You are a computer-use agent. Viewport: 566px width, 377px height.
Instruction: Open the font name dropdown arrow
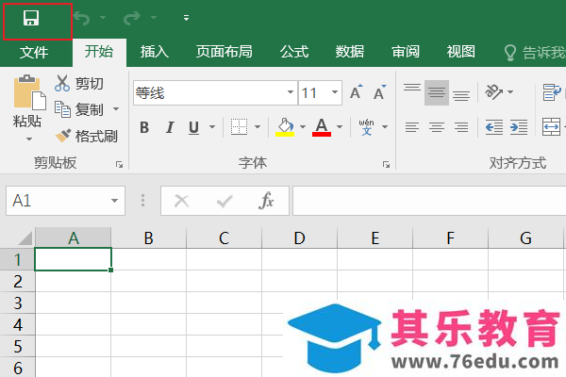click(x=291, y=92)
